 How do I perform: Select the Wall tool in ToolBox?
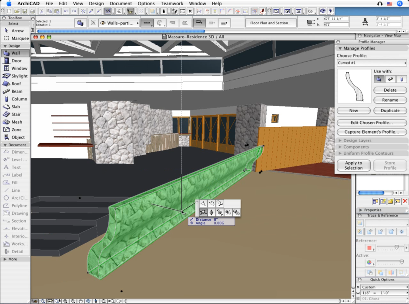click(15, 53)
